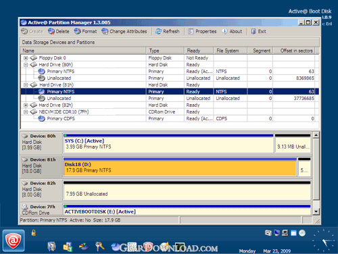This screenshot has width=338, height=254.
Task: Select the NECVM IDE CDR10 drive icon
Action: point(34,111)
